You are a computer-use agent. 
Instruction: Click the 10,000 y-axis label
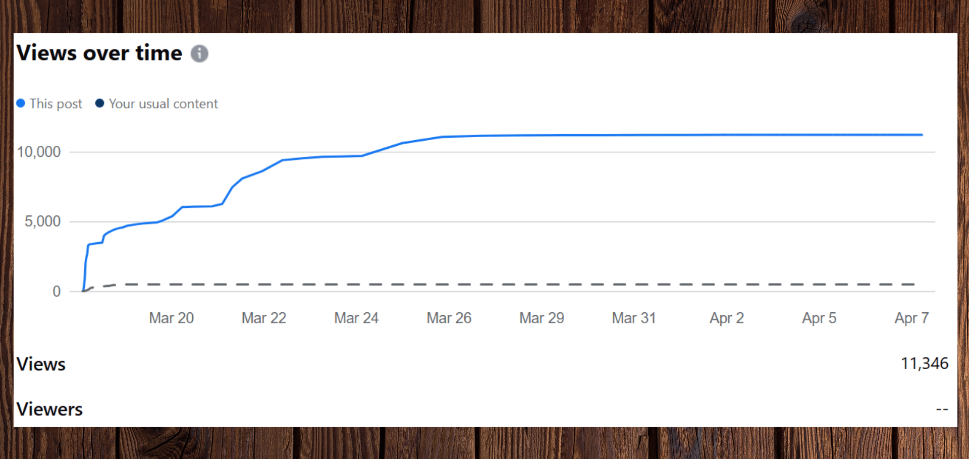[39, 152]
